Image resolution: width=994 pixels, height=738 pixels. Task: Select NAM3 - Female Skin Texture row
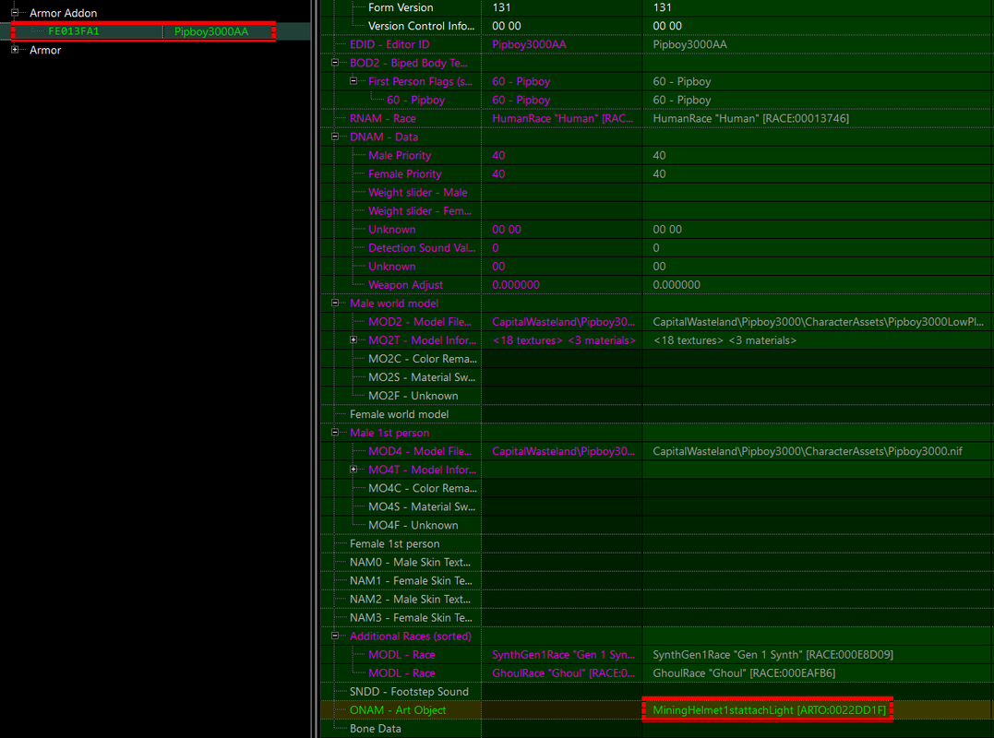point(411,618)
